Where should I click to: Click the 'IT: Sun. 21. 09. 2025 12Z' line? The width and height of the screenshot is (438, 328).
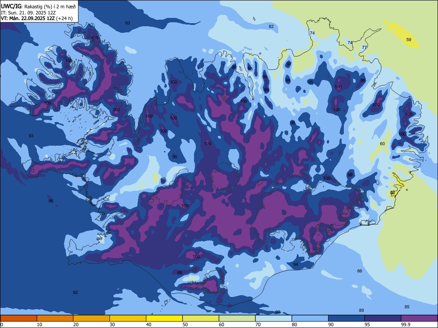click(x=28, y=13)
